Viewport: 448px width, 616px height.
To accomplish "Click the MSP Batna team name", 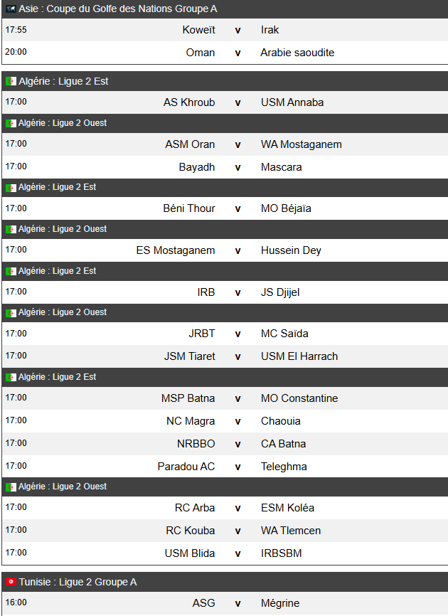I will coord(188,398).
